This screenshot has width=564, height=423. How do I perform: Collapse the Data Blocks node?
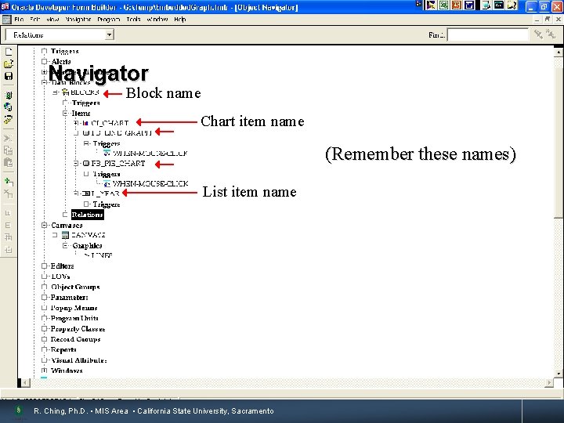tap(44, 82)
